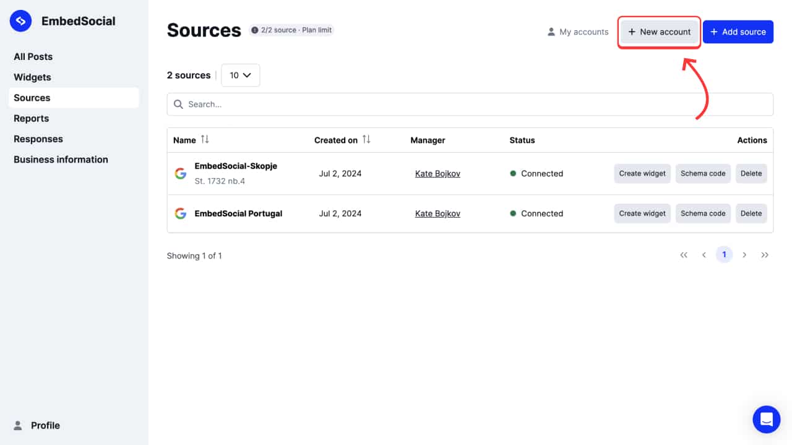Click the EmbedSocial logo icon
The height and width of the screenshot is (445, 792).
(x=20, y=20)
